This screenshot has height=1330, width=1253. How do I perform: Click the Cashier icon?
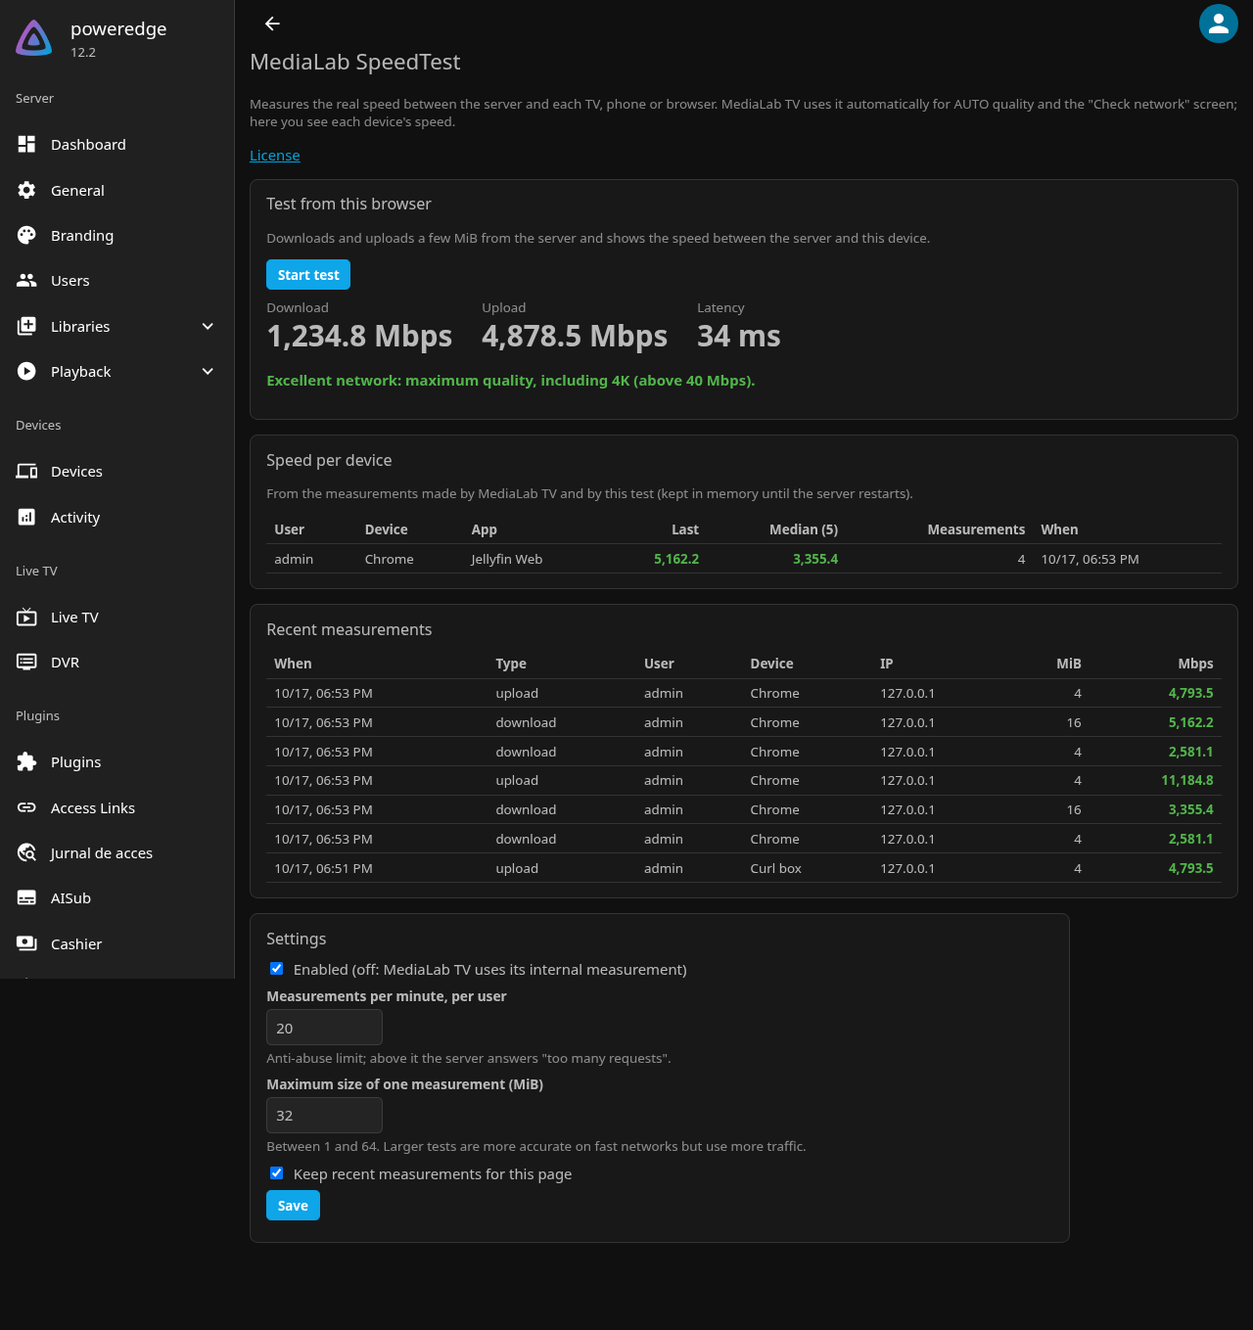pyautogui.click(x=26, y=943)
